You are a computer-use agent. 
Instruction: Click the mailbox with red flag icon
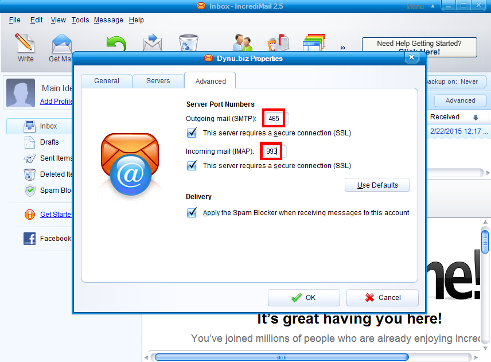pyautogui.click(x=278, y=42)
